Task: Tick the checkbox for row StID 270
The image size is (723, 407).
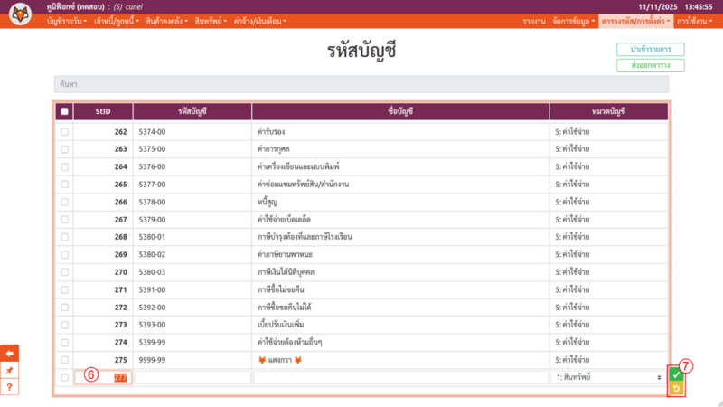Action: click(64, 272)
